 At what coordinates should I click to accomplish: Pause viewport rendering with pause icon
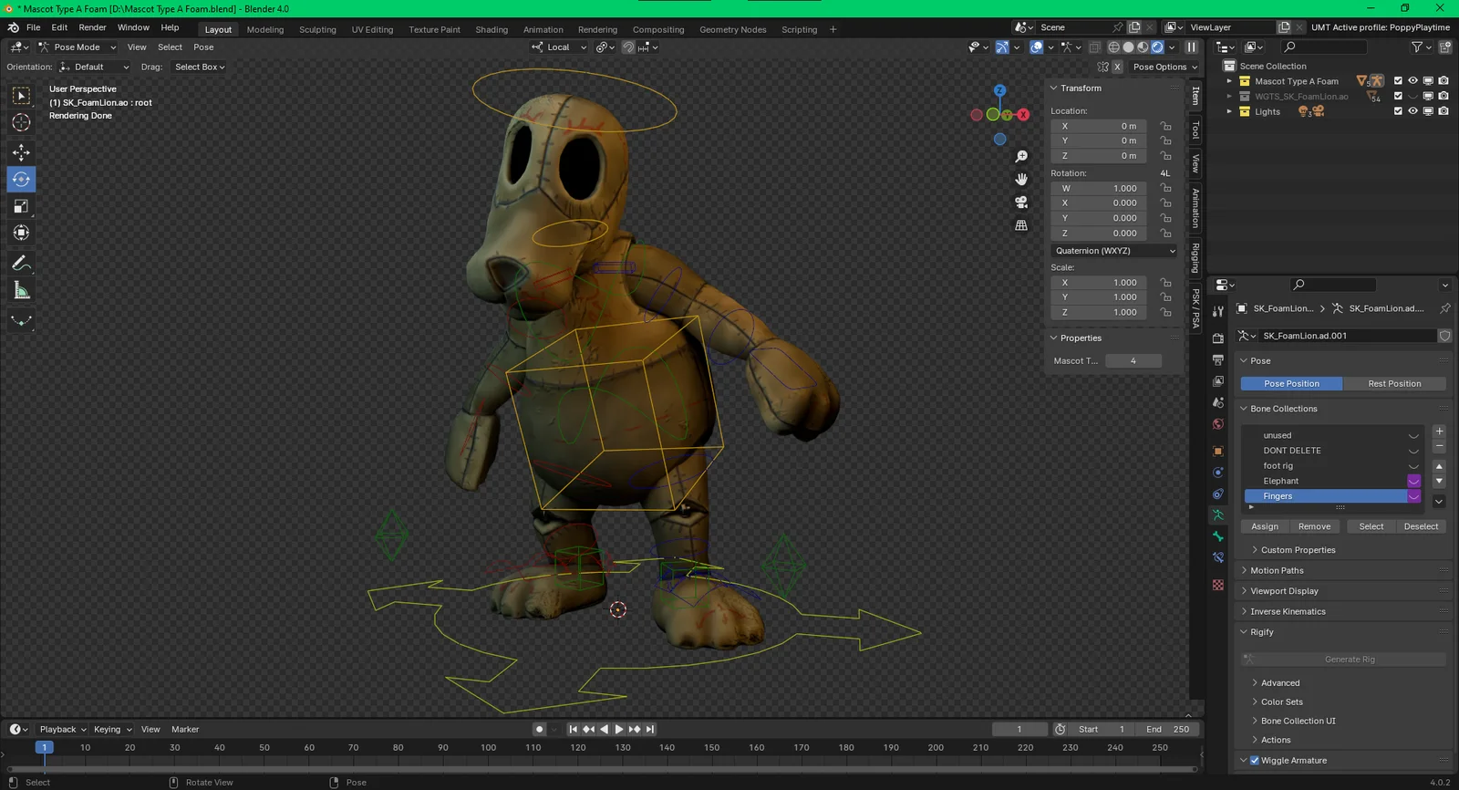(x=1191, y=47)
